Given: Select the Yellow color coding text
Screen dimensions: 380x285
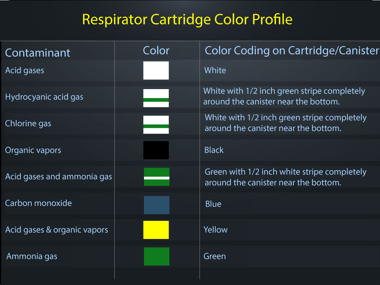Looking at the screenshot, I should (x=216, y=230).
